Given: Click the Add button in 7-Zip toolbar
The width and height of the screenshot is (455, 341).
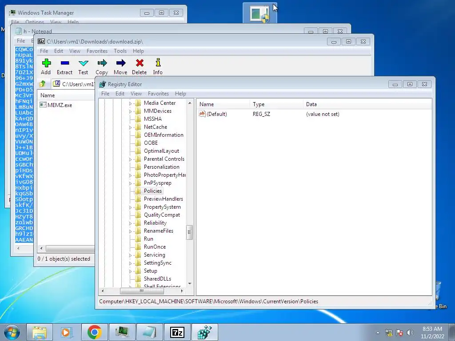Looking at the screenshot, I should pos(46,67).
